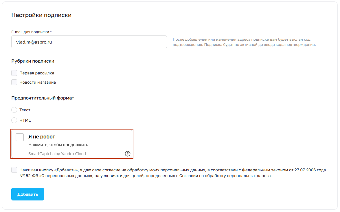
Task: Click the 'E-mail для подписки' field label
Action: [32, 32]
